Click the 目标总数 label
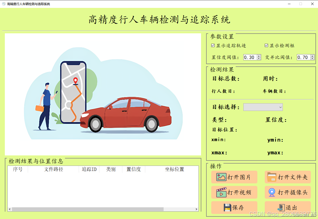The image size is (318, 219). 226,79
